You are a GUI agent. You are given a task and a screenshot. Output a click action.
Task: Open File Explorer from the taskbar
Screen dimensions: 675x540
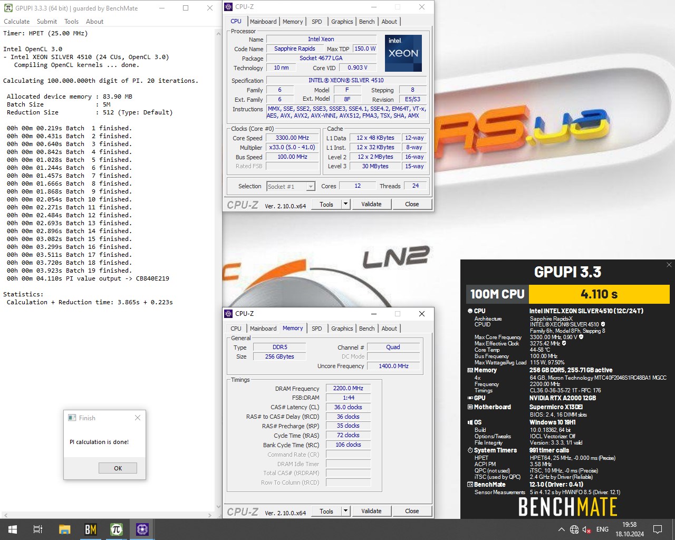[x=64, y=529]
